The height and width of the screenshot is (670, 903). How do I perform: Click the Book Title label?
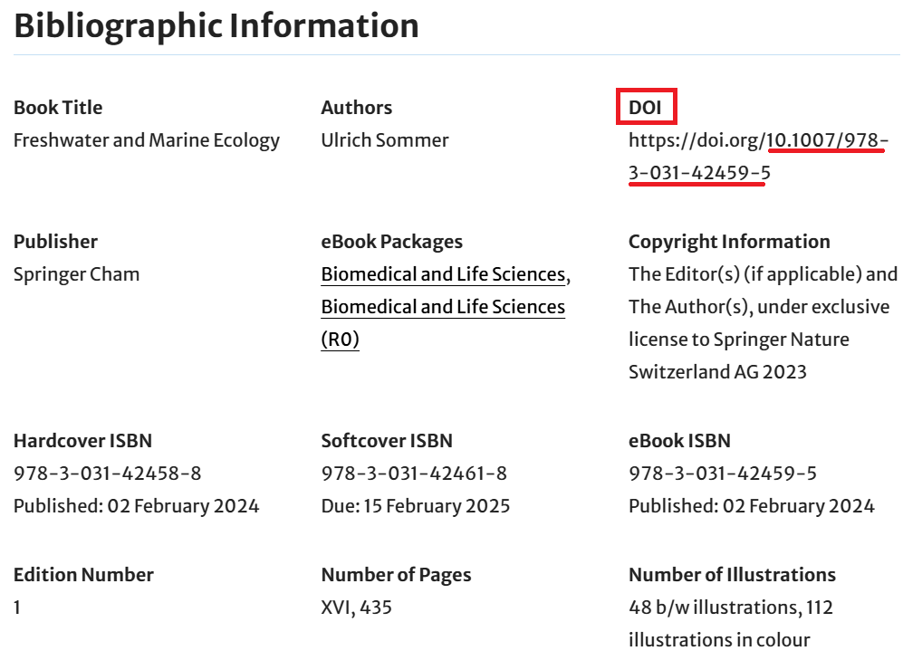point(58,108)
